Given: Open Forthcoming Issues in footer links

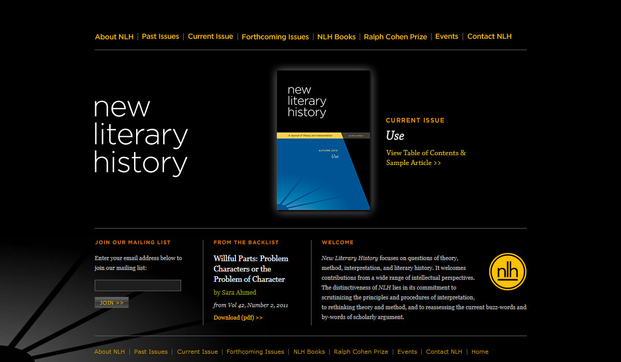Looking at the screenshot, I should tap(255, 352).
